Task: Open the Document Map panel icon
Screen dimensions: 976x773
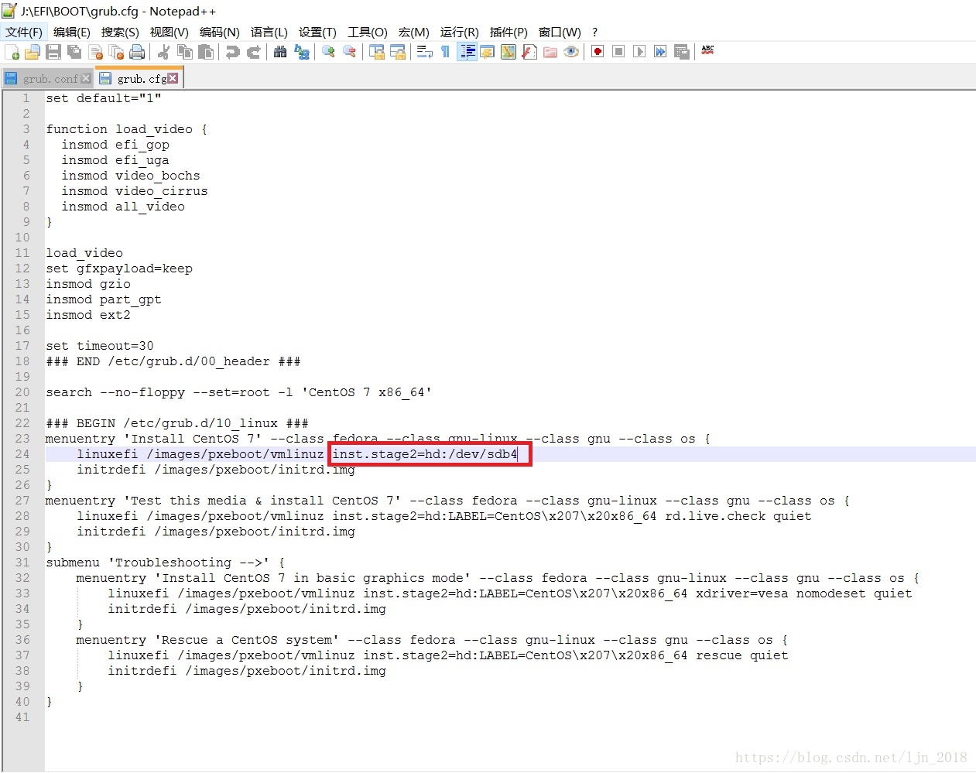Action: coord(509,52)
